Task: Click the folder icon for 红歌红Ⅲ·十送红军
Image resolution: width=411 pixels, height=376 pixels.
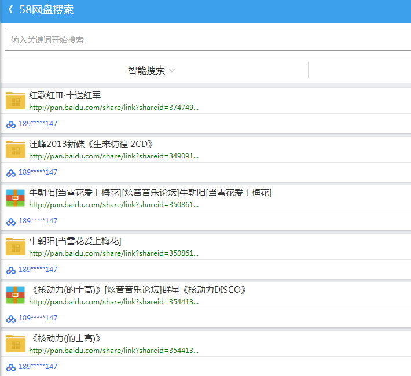Action: tap(16, 101)
